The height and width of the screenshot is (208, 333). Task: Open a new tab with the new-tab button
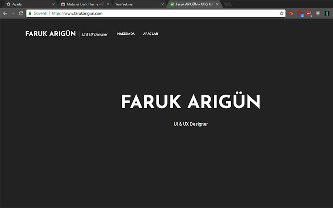click(x=228, y=4)
